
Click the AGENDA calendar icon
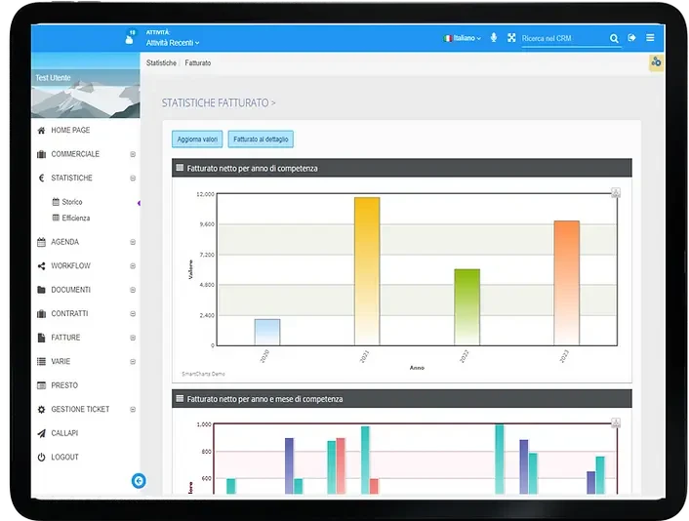(x=41, y=242)
